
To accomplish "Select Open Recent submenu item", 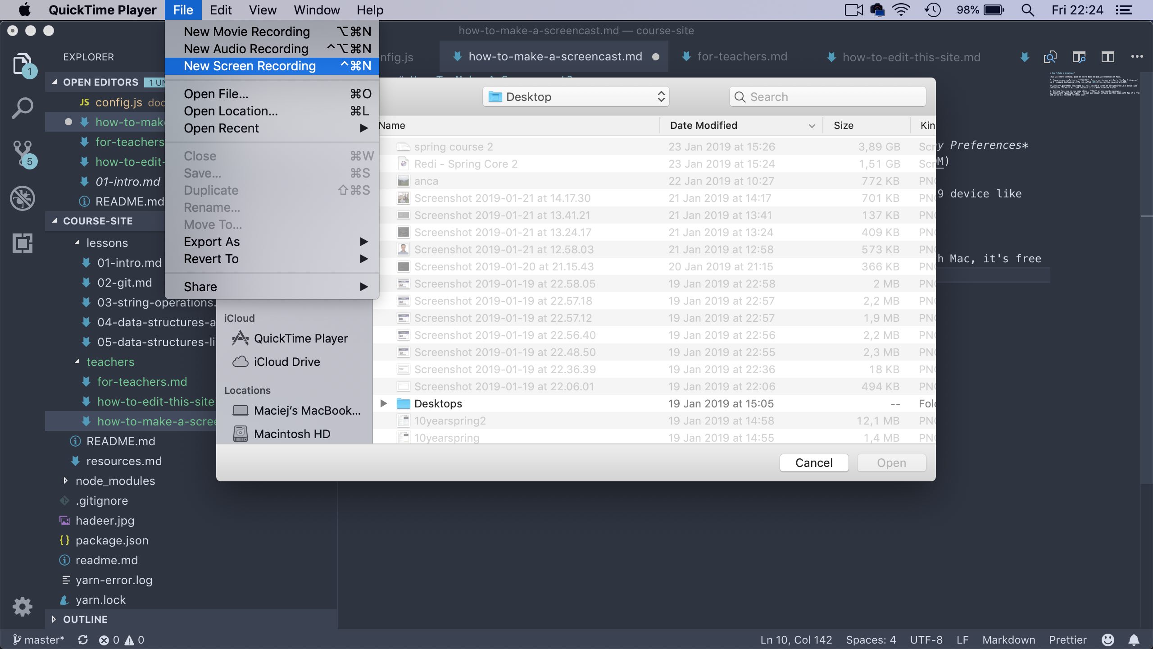I will pos(221,128).
